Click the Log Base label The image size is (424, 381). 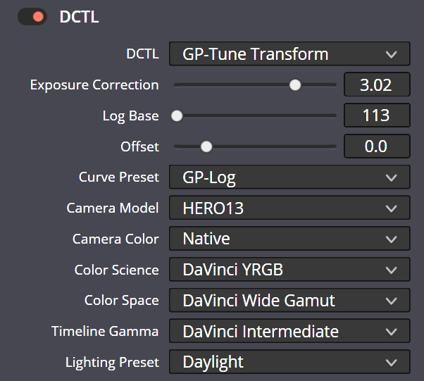click(x=130, y=116)
